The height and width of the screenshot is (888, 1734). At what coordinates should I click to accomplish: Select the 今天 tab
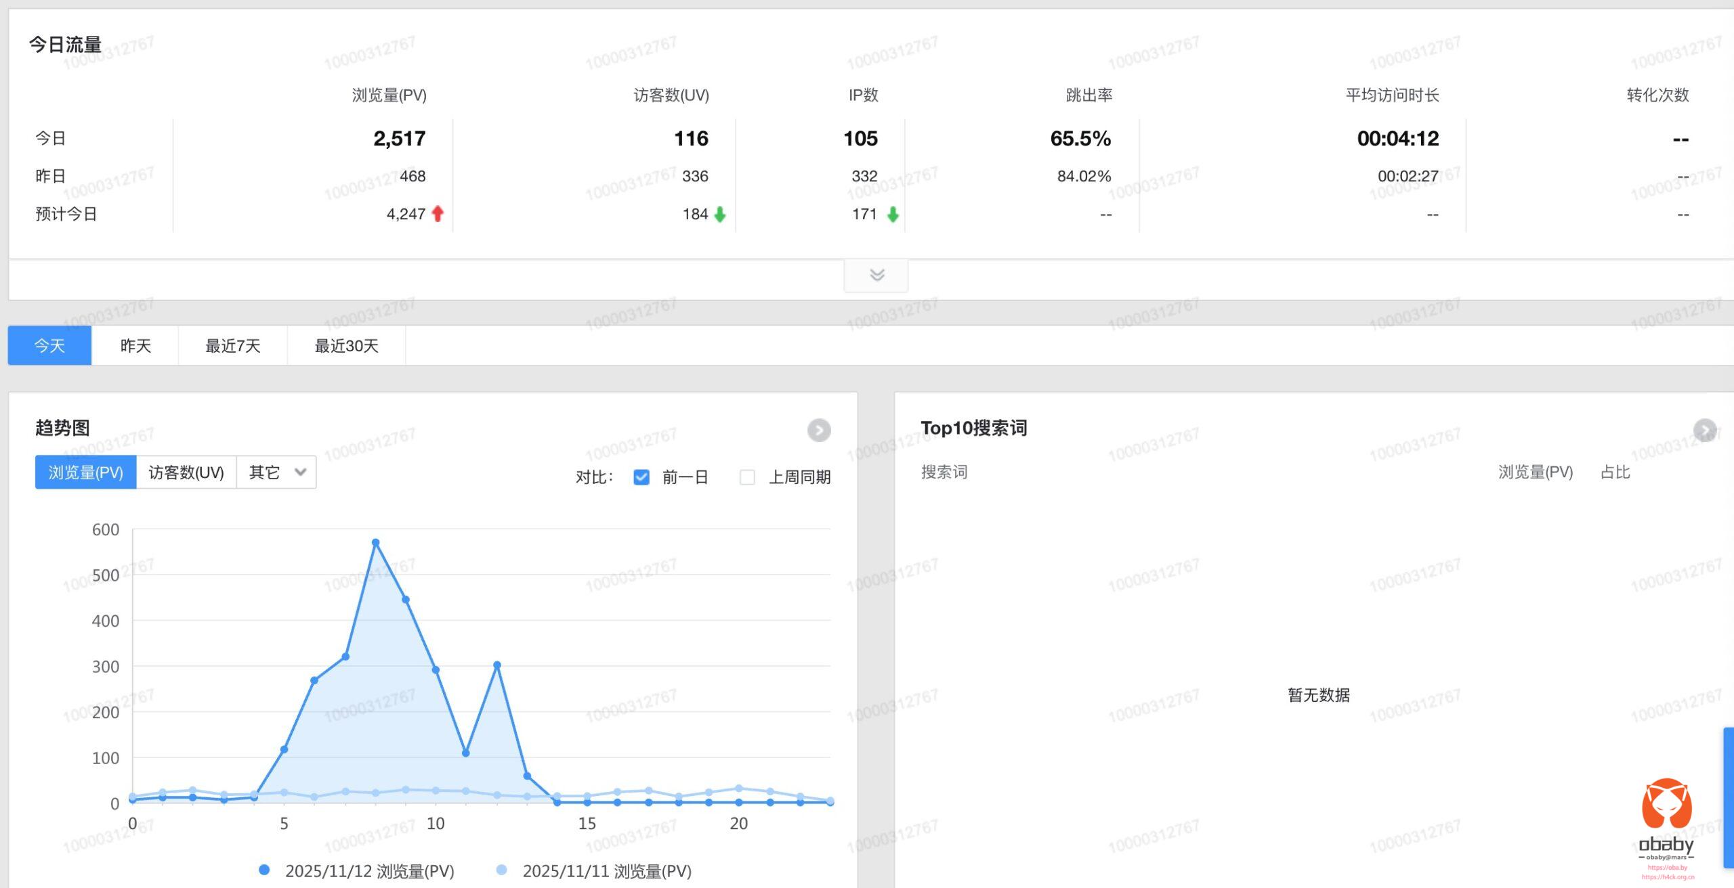[49, 346]
